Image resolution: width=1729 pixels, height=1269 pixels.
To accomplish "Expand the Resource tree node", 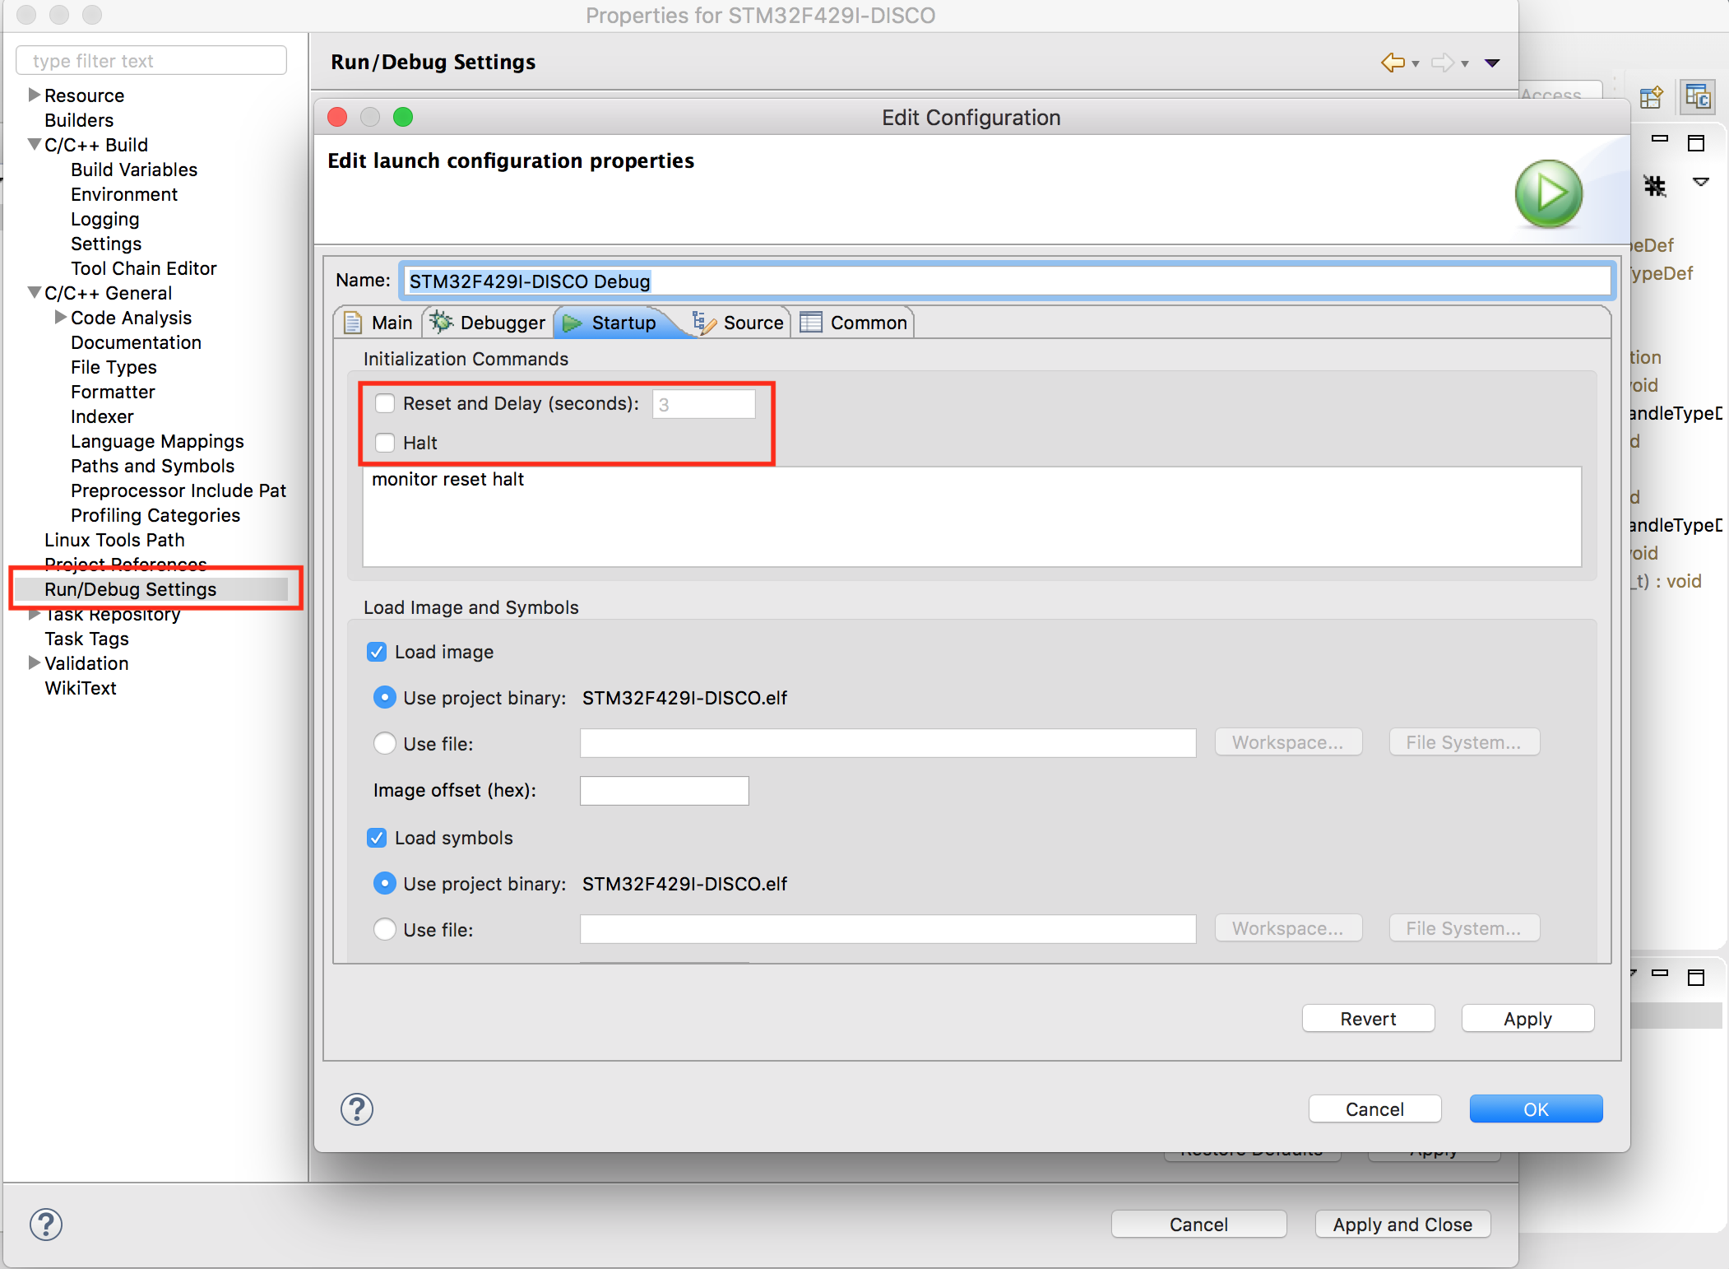I will [35, 95].
